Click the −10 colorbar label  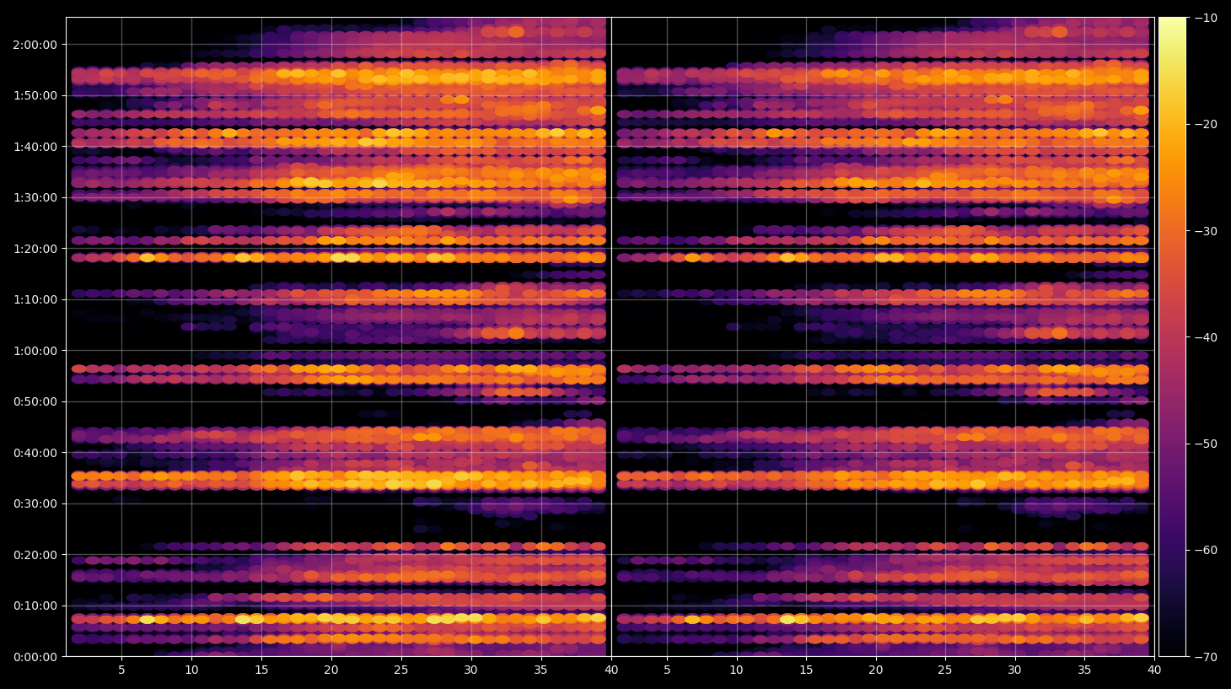pyautogui.click(x=1206, y=18)
